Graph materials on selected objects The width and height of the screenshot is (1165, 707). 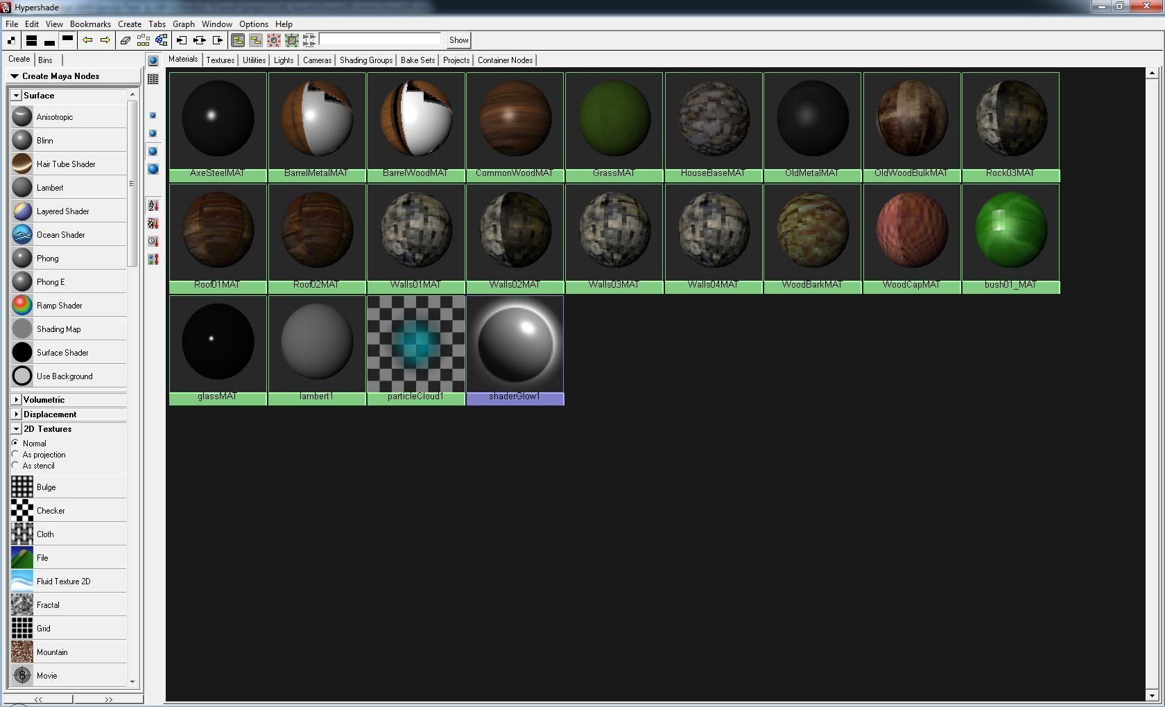[162, 40]
